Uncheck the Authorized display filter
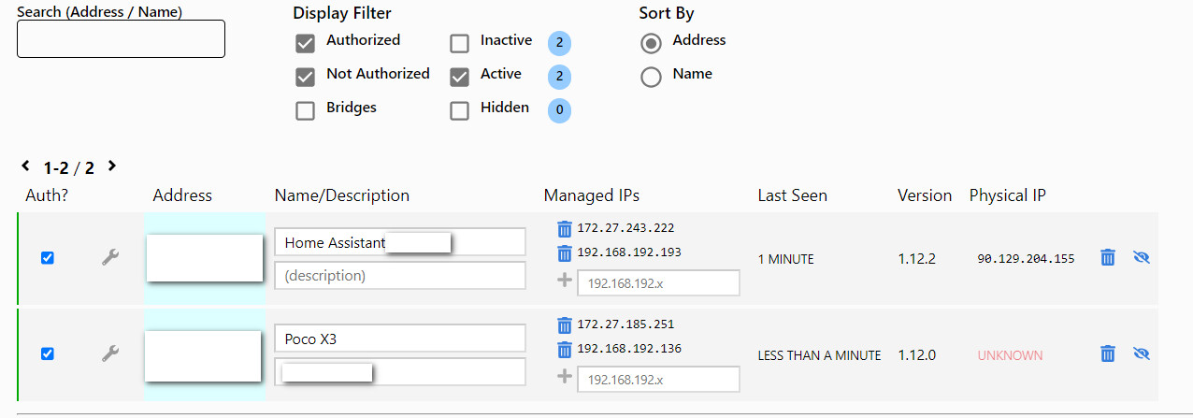Viewport: 1193px width, 418px height. 305,43
